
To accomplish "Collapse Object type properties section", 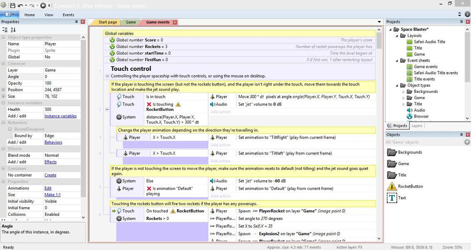I will coord(3,37).
